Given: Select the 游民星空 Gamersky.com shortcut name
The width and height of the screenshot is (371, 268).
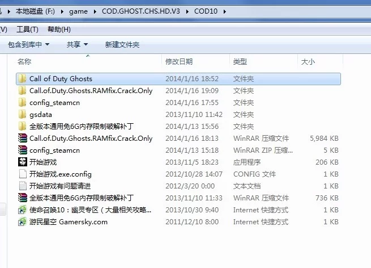Looking at the screenshot, I should pos(69,222).
